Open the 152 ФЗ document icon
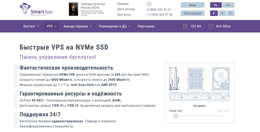This screenshot has height=132, width=260. pos(186,26)
